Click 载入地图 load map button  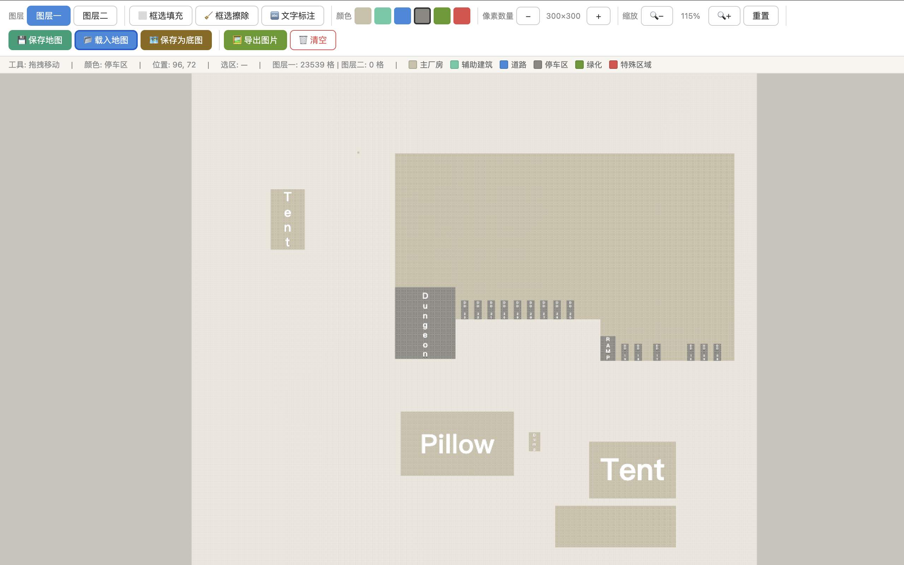[106, 40]
